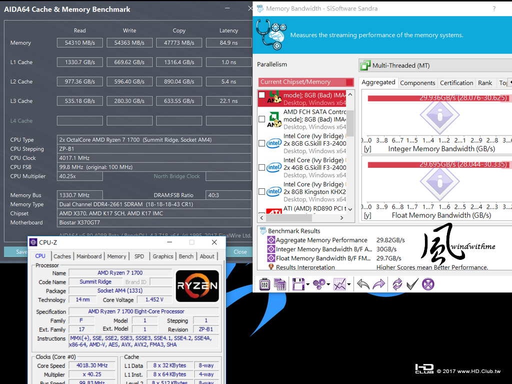Click the Current Chipset/Memory red color swatch
This screenshot has height=384, width=512.
click(349, 82)
